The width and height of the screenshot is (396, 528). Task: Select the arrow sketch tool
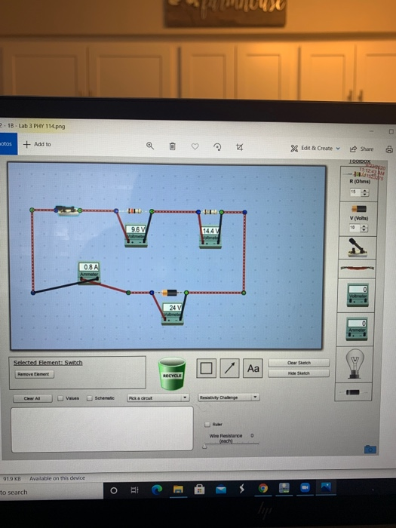229,368
